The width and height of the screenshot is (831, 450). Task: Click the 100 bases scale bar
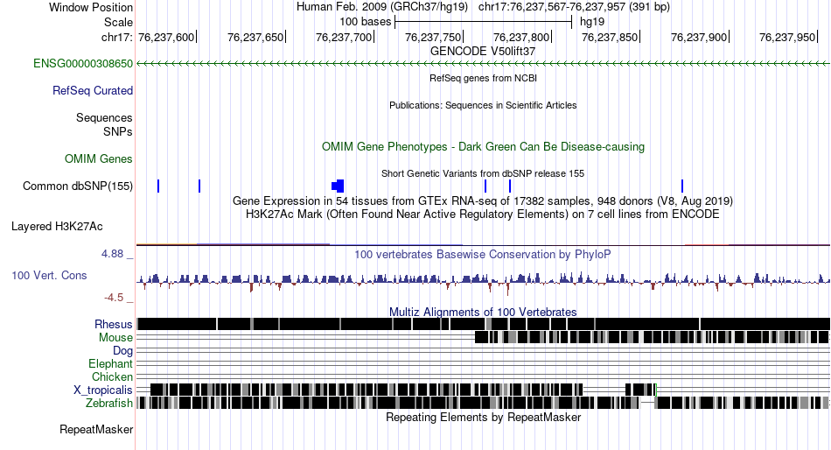[x=484, y=22]
